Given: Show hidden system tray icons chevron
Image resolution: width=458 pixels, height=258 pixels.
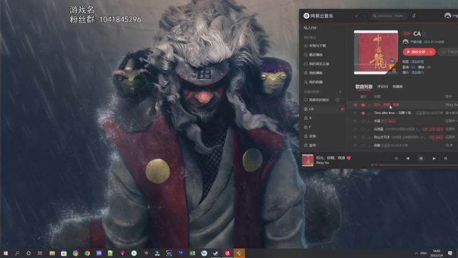Looking at the screenshot, I should 416,253.
